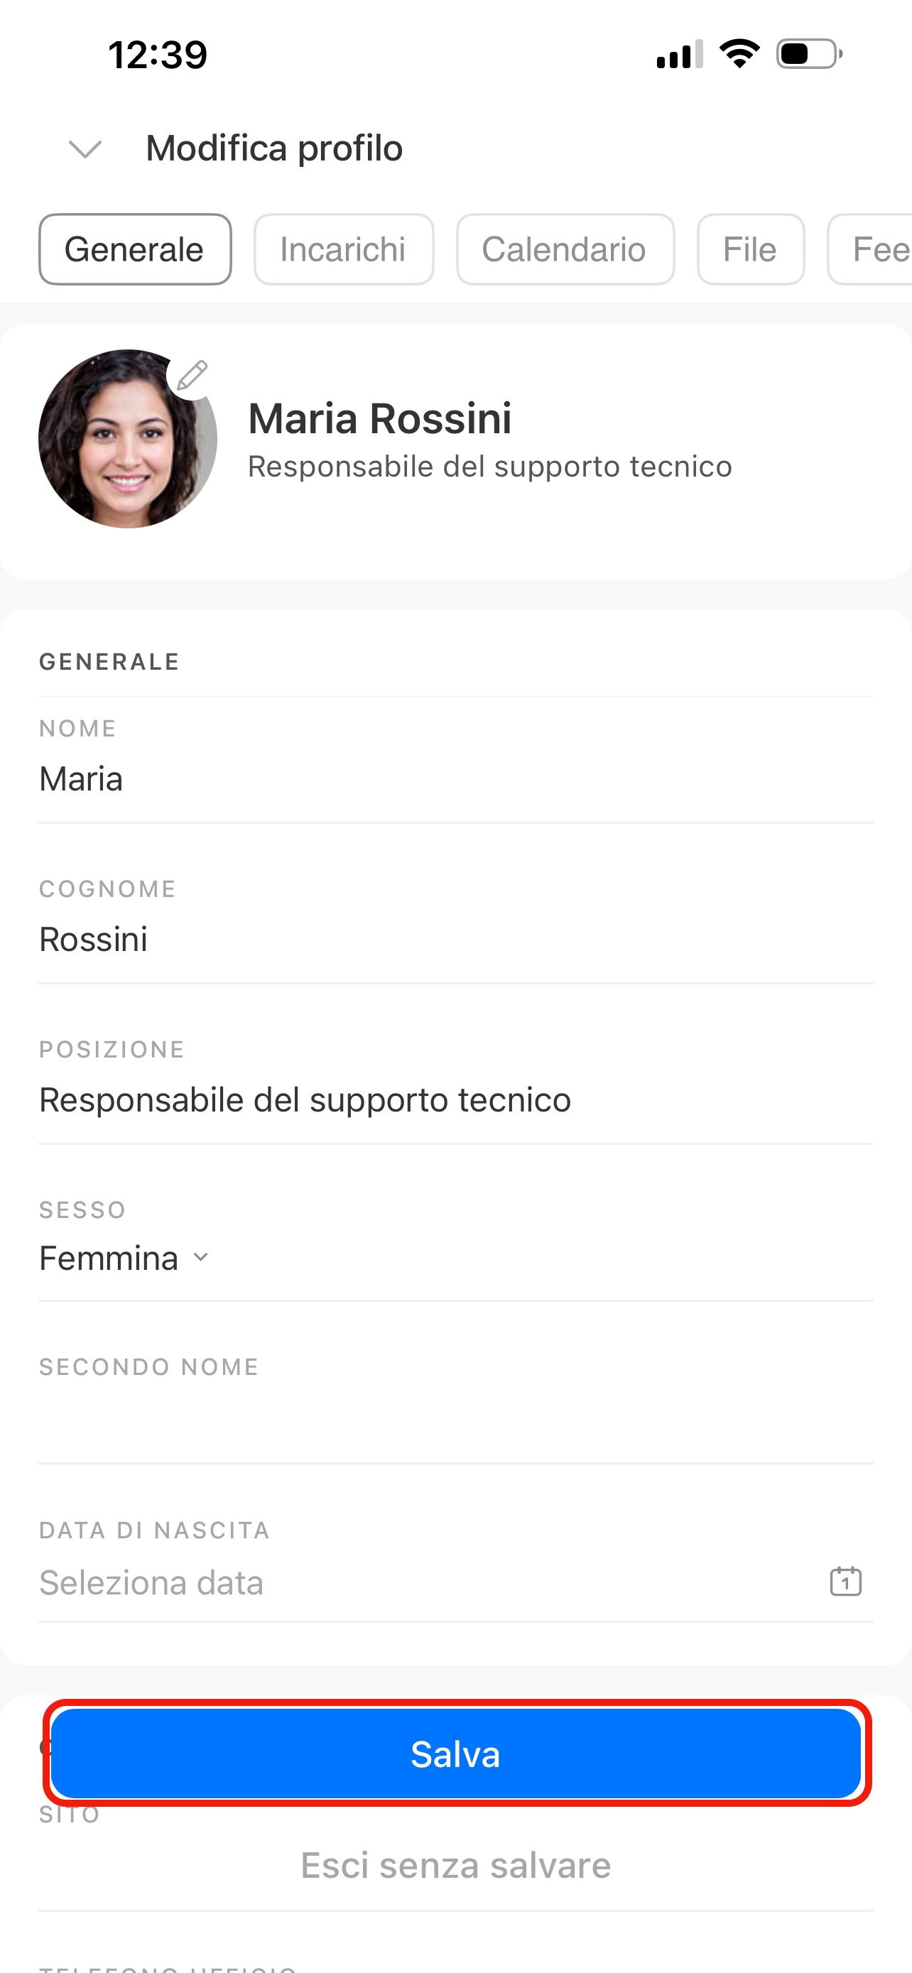
Task: Select the Generale tab
Action: coord(135,250)
